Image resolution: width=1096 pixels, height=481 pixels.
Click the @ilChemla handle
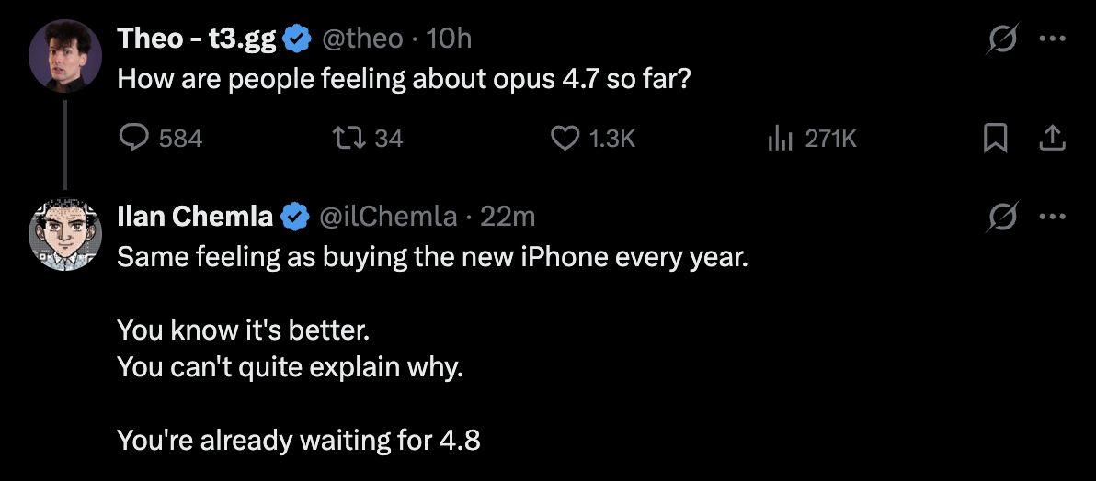pyautogui.click(x=387, y=216)
